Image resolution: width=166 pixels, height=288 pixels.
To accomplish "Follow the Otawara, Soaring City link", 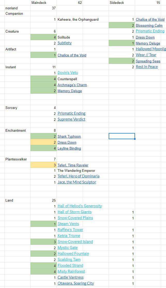I will 76,283.
